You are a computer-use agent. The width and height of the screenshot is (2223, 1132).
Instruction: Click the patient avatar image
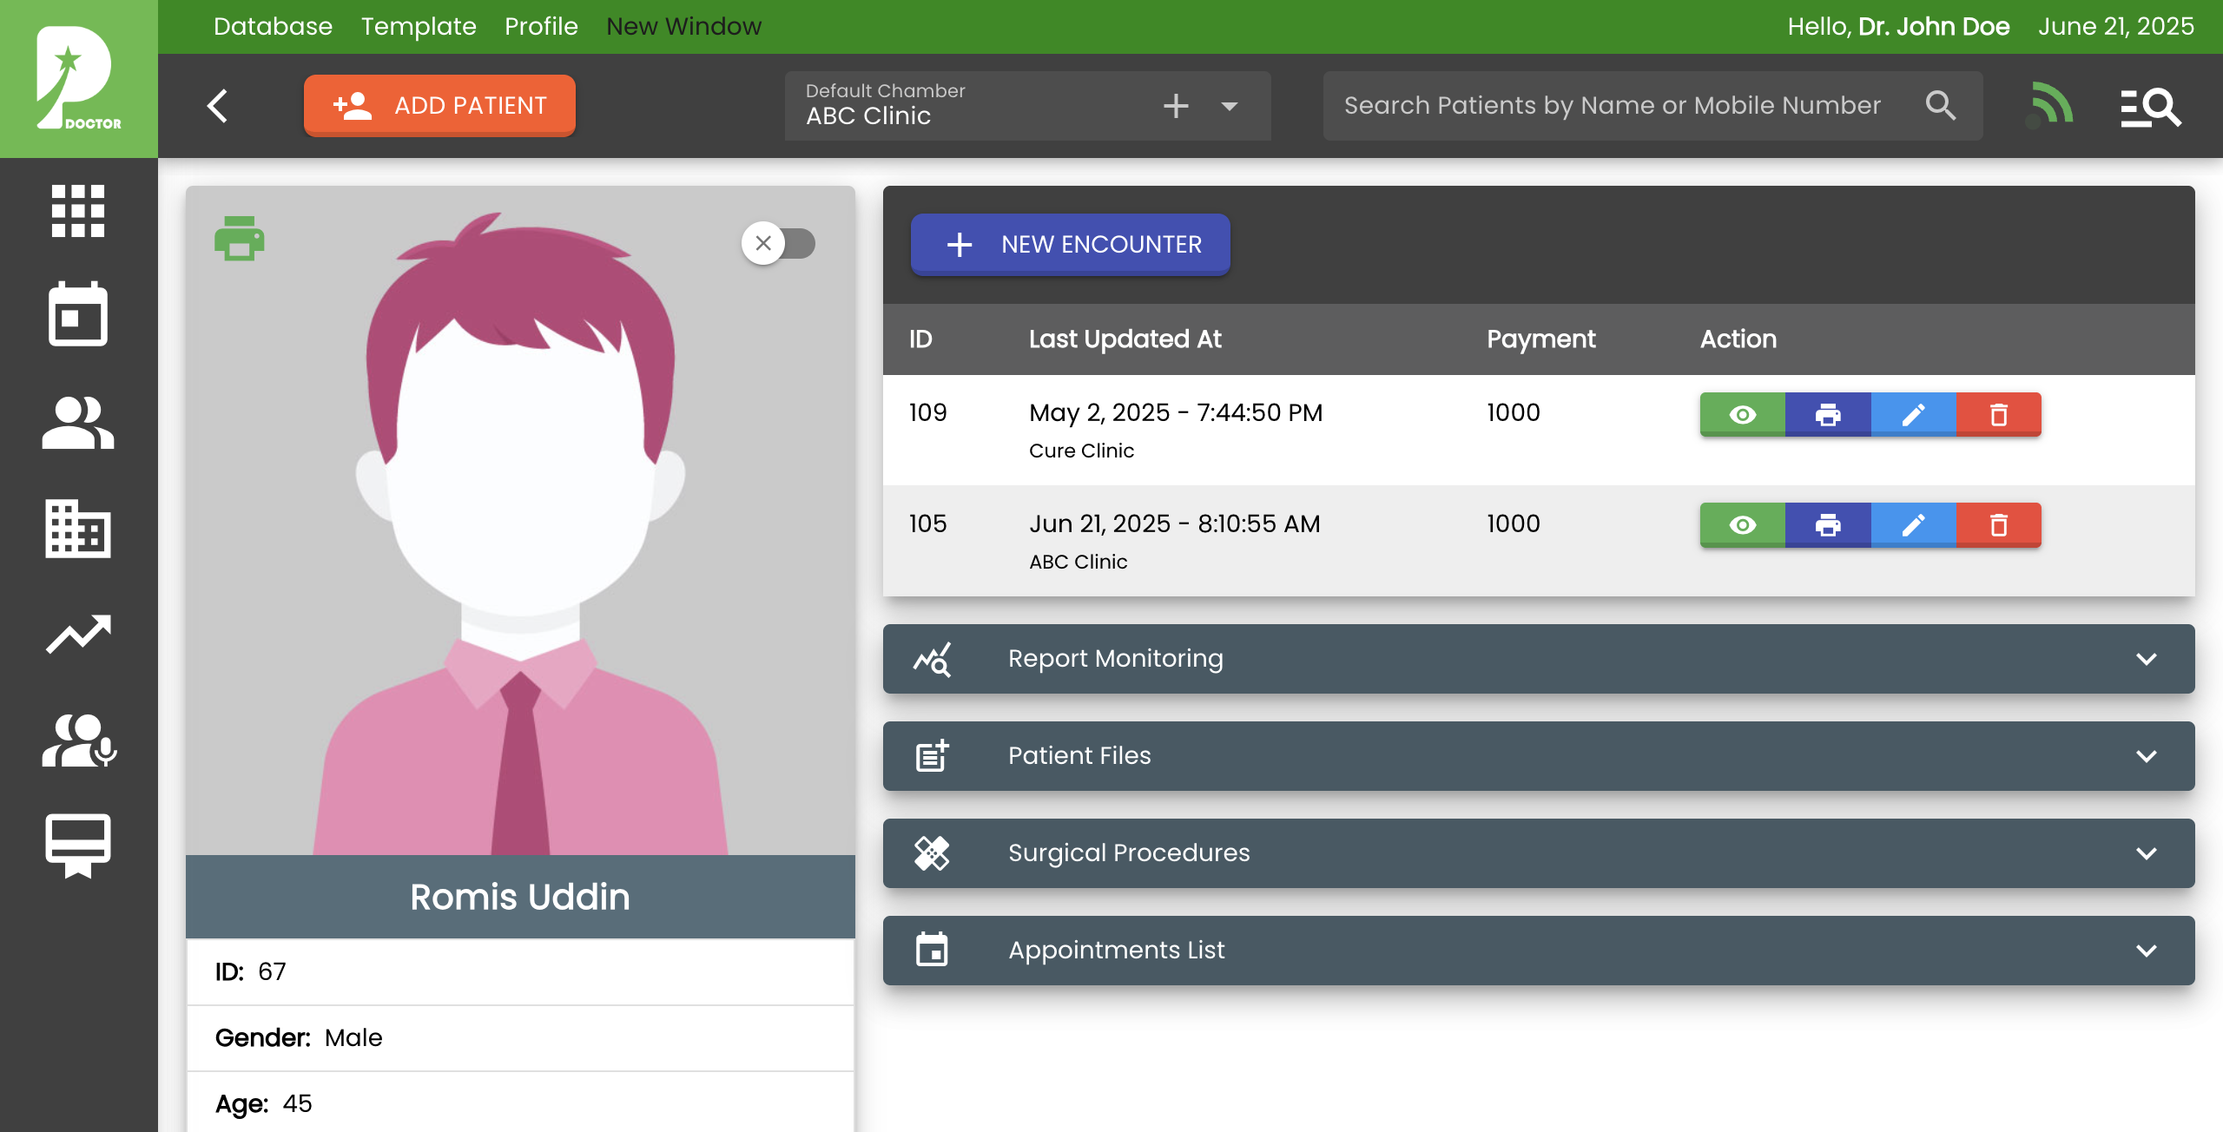520,521
